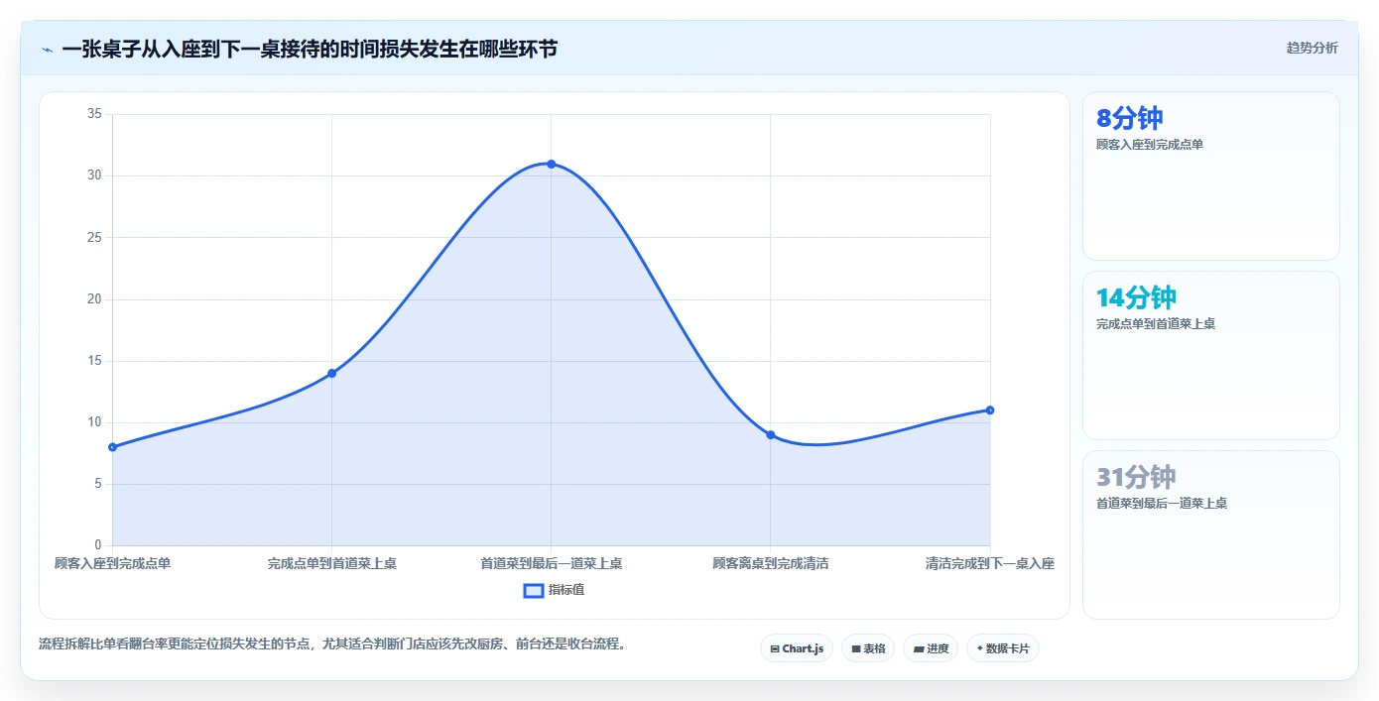Click the 8分钟 stat card value
This screenshot has width=1379, height=701.
[x=1130, y=119]
